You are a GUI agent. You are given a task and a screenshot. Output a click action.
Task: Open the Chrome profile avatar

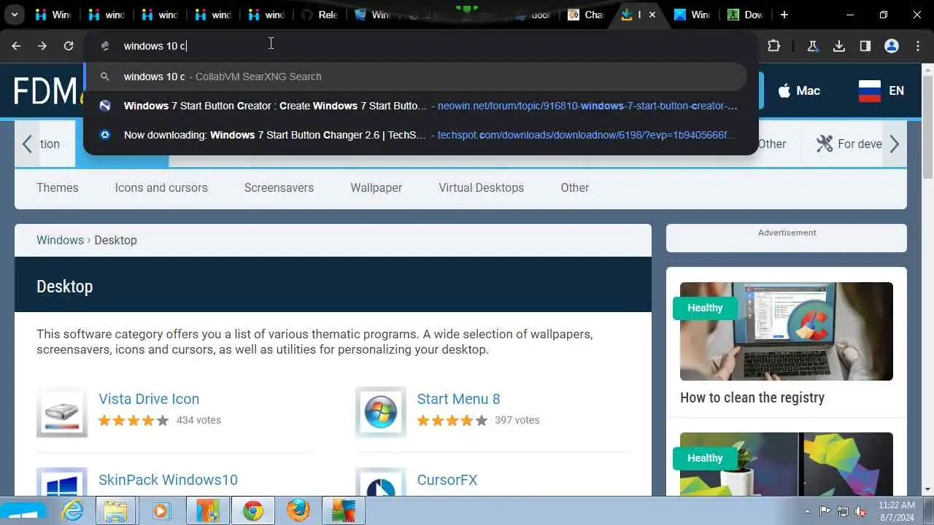[892, 46]
